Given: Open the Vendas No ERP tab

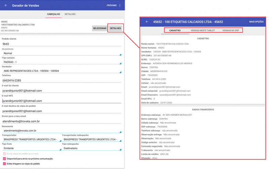Looking at the screenshot, I should [230, 31].
